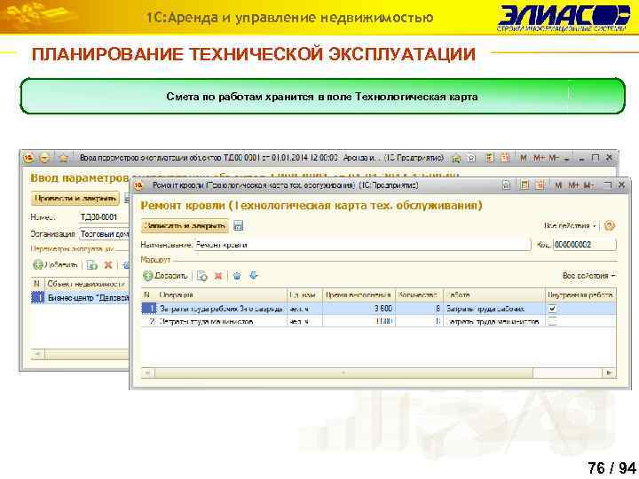Move row up with arrow icon in Маршрут toolbar
This screenshot has height=479, width=639.
click(237, 276)
